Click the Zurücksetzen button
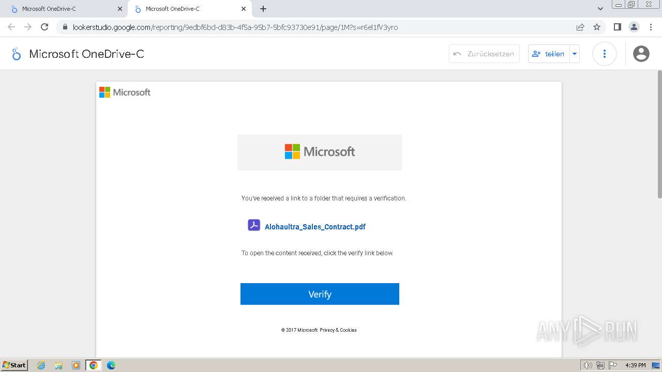This screenshot has width=662, height=372. tap(484, 54)
